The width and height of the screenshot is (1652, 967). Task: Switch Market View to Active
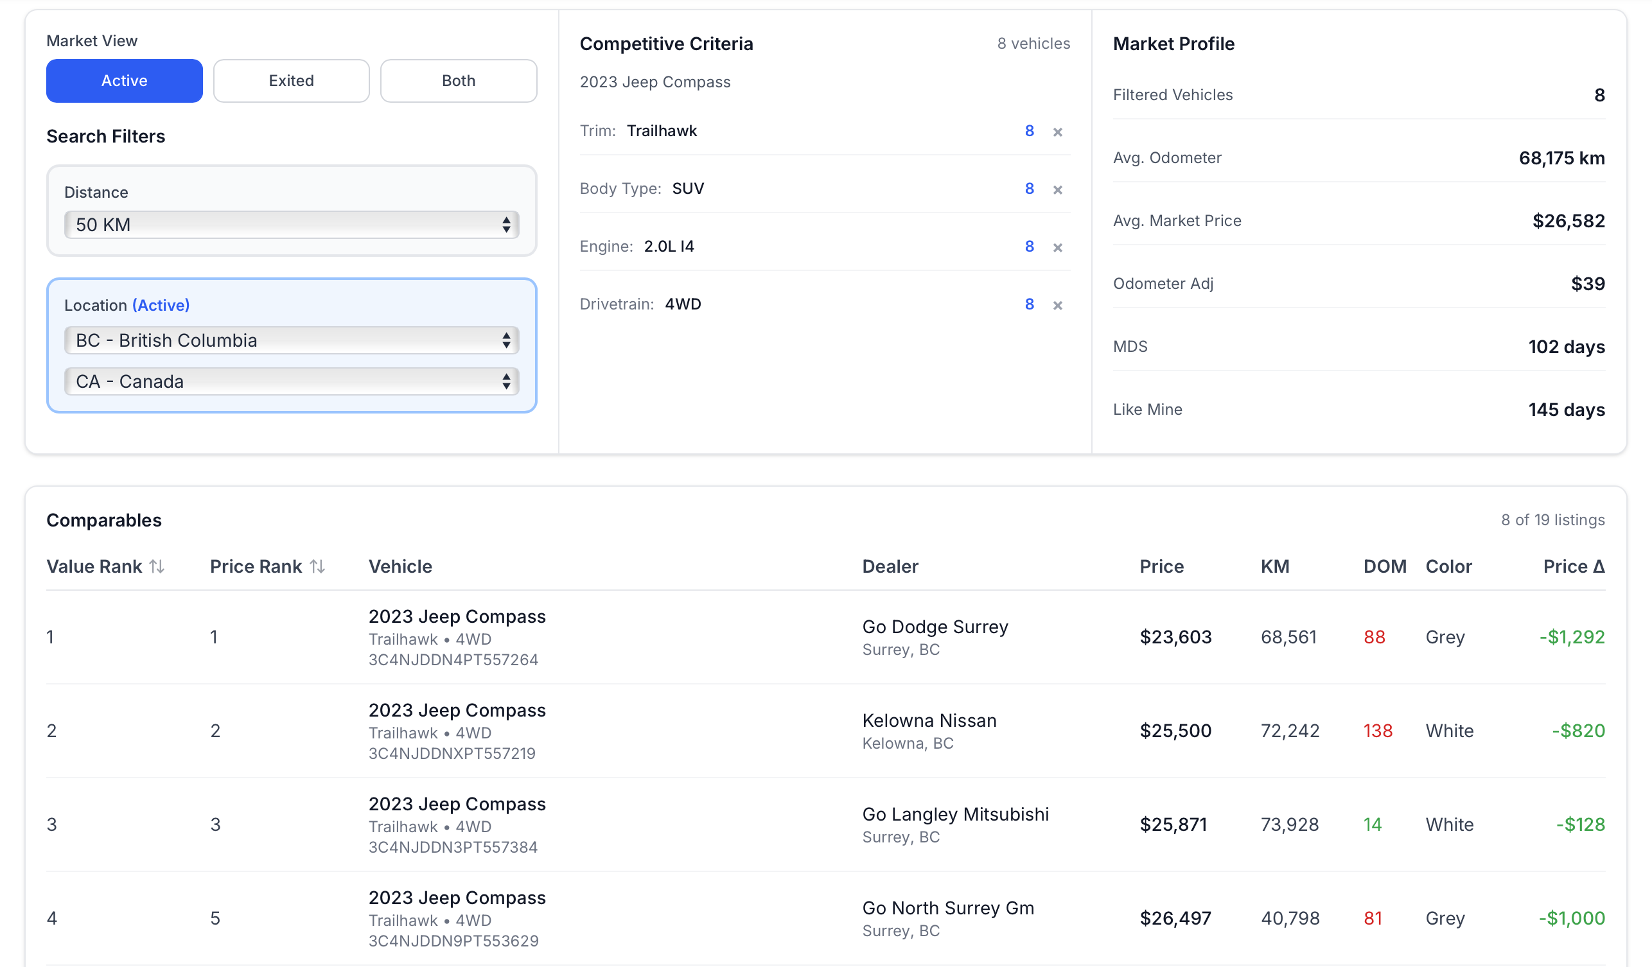pyautogui.click(x=124, y=81)
